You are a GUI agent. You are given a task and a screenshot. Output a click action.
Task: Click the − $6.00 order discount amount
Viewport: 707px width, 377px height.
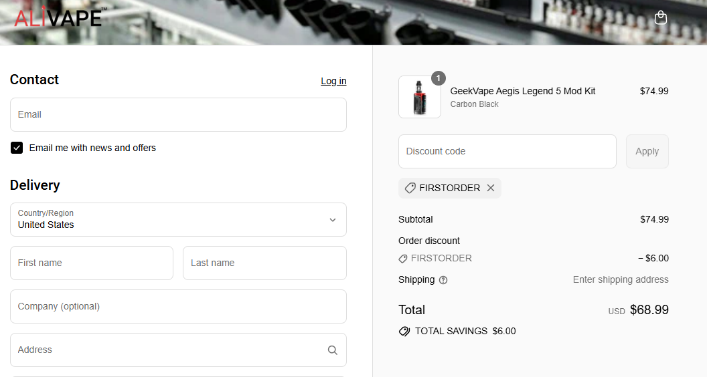pyautogui.click(x=653, y=258)
